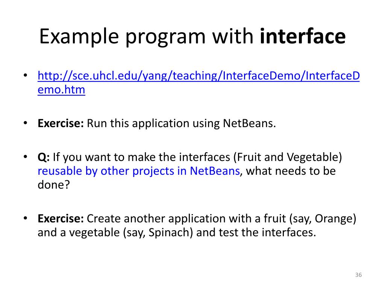Select the slide title 'Example program with interface'
This screenshot has width=385, height=288.
point(192,37)
